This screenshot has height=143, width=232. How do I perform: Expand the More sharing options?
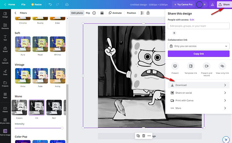tap(199, 108)
